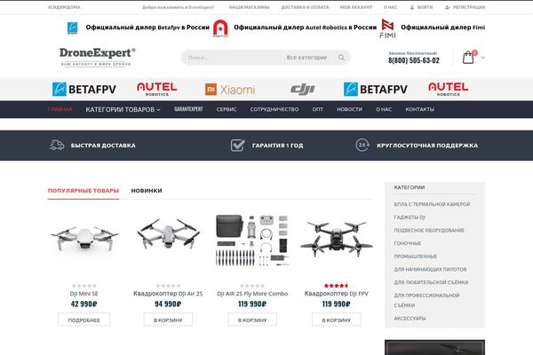
Task: Click the red star rating of DJI FPV
Action: [336, 286]
